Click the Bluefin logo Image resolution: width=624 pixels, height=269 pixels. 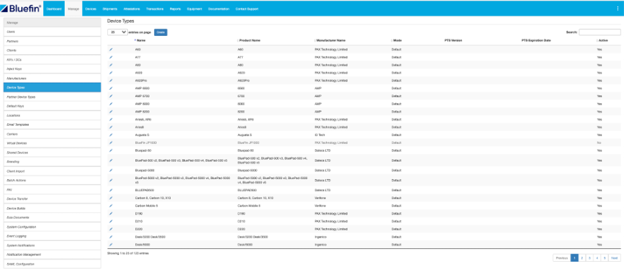pos(21,9)
